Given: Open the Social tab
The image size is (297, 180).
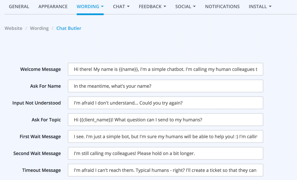Looking at the screenshot, I should tap(183, 7).
